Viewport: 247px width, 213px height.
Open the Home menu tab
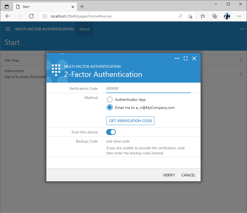[84, 29]
